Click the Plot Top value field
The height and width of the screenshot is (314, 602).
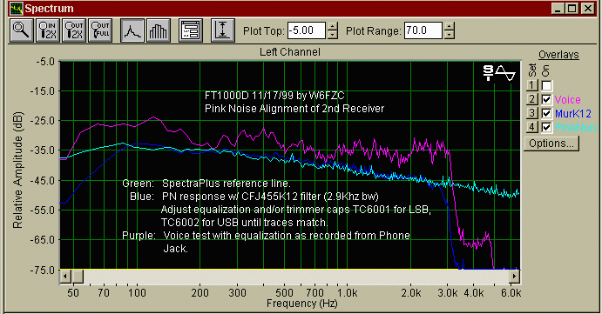307,30
